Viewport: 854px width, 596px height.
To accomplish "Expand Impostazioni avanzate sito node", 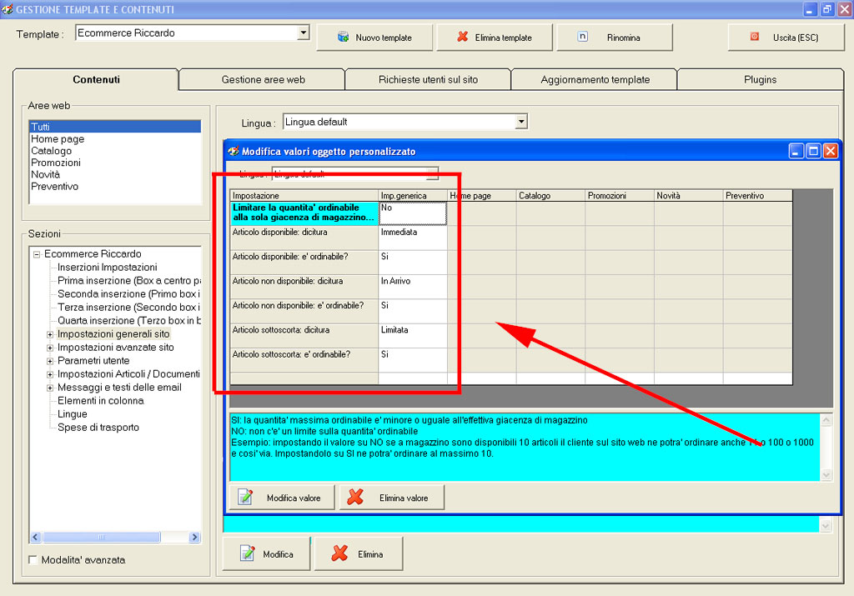I will pos(49,348).
